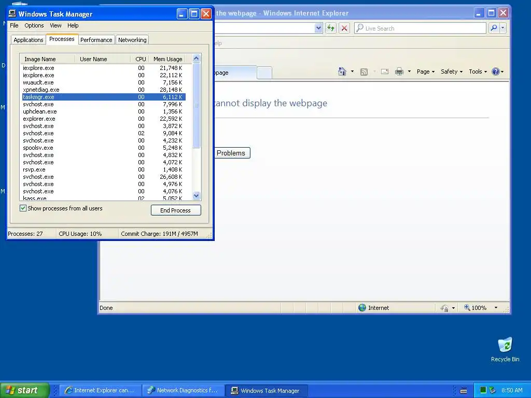The height and width of the screenshot is (398, 531).
Task: Click the IE Stop loading icon
Action: click(344, 28)
